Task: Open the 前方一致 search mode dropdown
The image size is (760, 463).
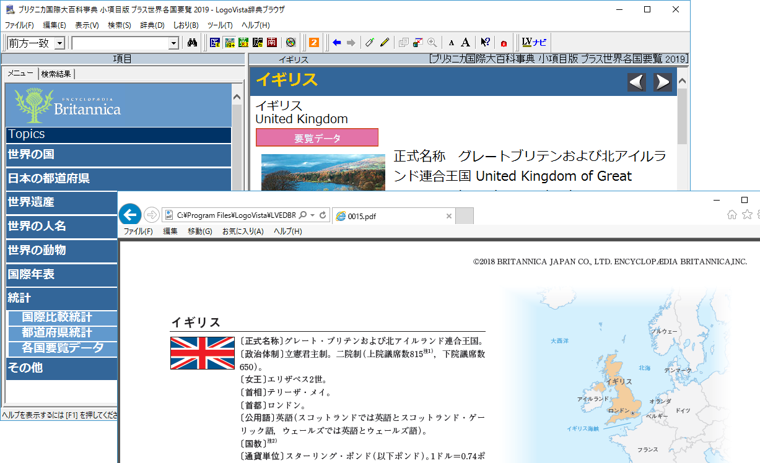Action: coord(59,43)
